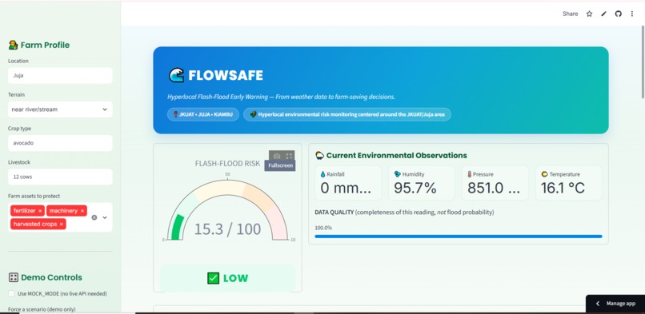Click the Demo Controls heading

coord(46,277)
